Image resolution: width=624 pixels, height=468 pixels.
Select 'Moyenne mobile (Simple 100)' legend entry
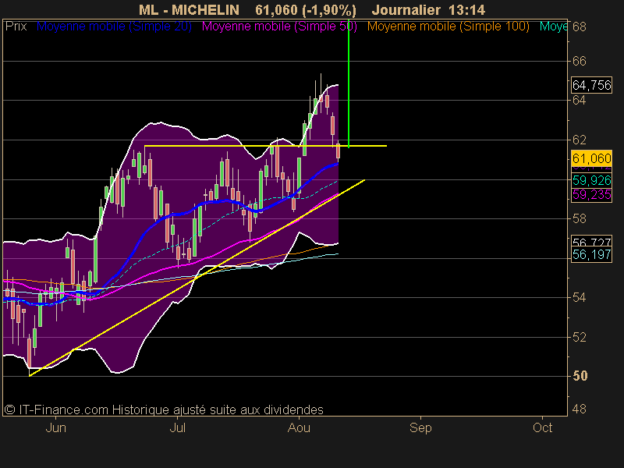pos(448,27)
